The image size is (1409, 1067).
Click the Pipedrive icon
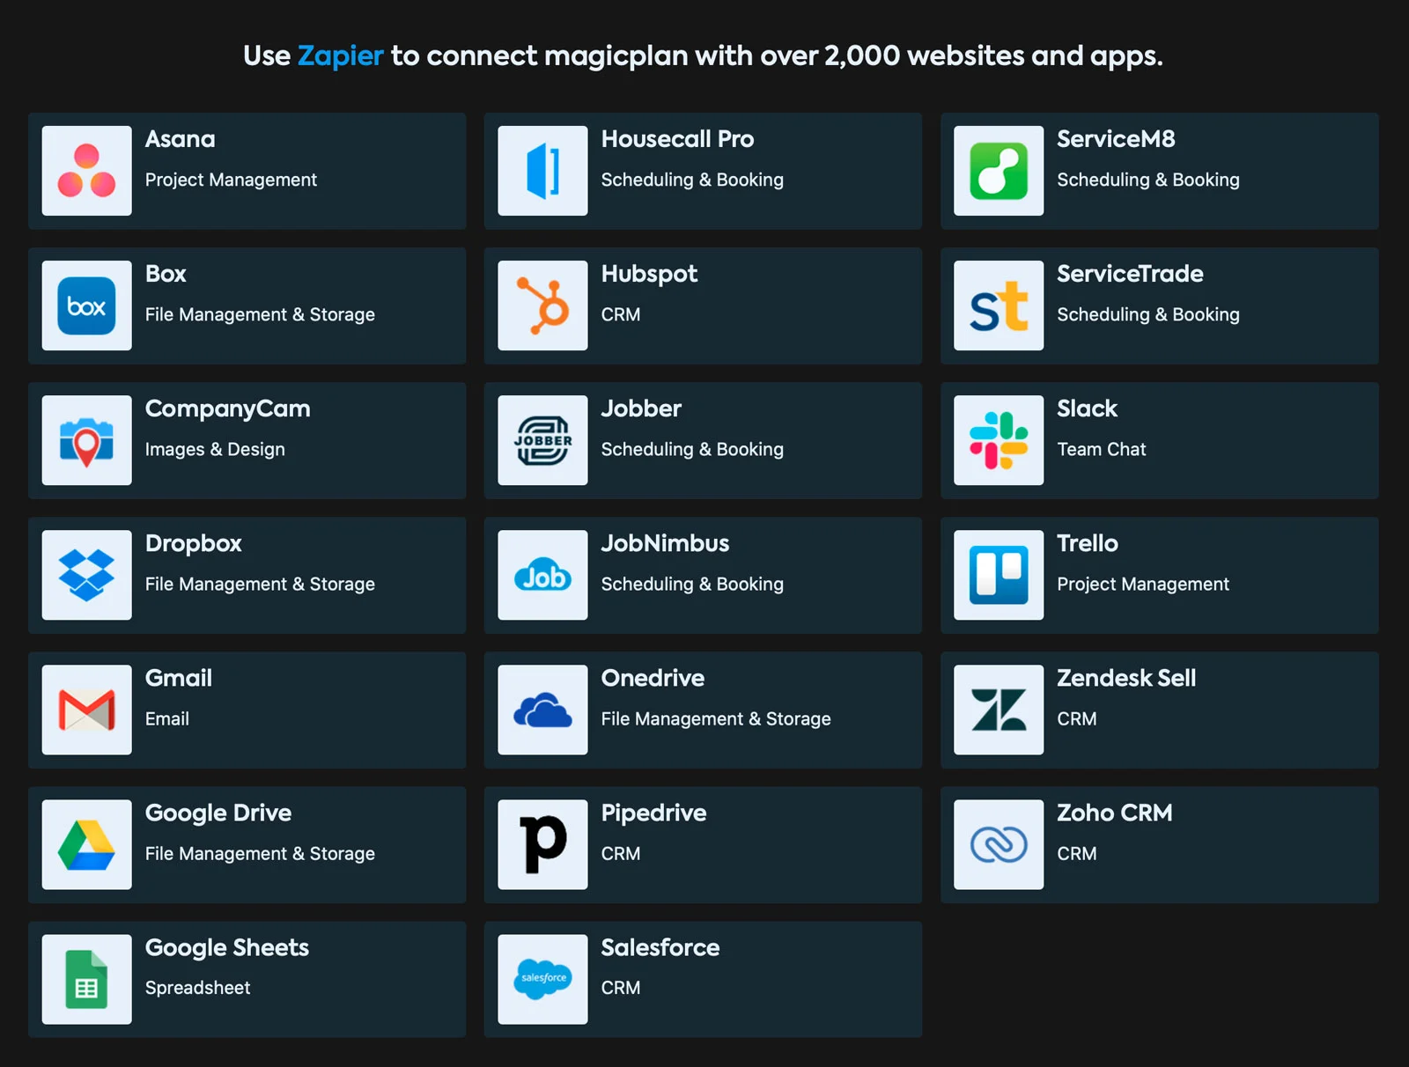[542, 844]
